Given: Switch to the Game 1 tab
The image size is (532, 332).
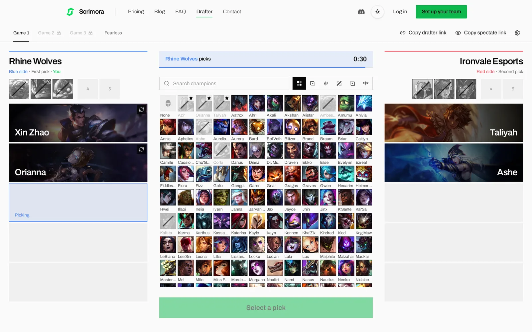Looking at the screenshot, I should tap(21, 33).
